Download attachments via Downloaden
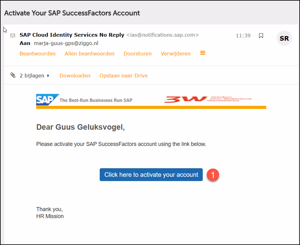 75,76
